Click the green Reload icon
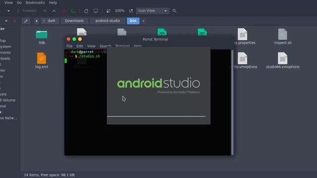317x178 pixels. pos(73,11)
